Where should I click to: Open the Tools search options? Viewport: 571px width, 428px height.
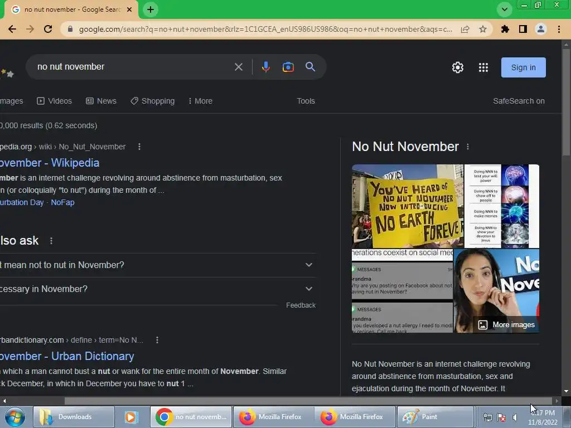[x=306, y=101]
